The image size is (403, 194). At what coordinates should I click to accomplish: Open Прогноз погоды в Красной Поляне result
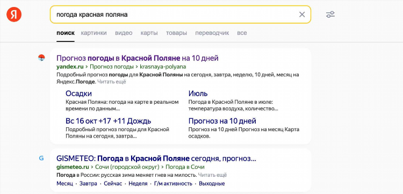pyautogui.click(x=137, y=58)
